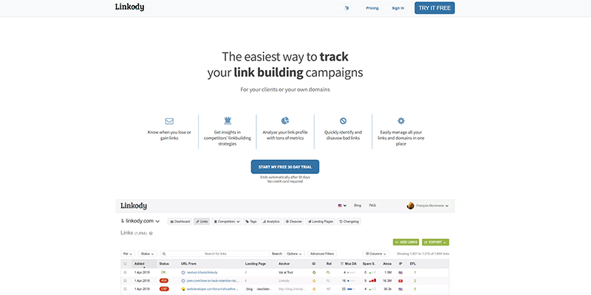The image size is (591, 295).
Task: Open the Changelog tab
Action: tap(349, 222)
